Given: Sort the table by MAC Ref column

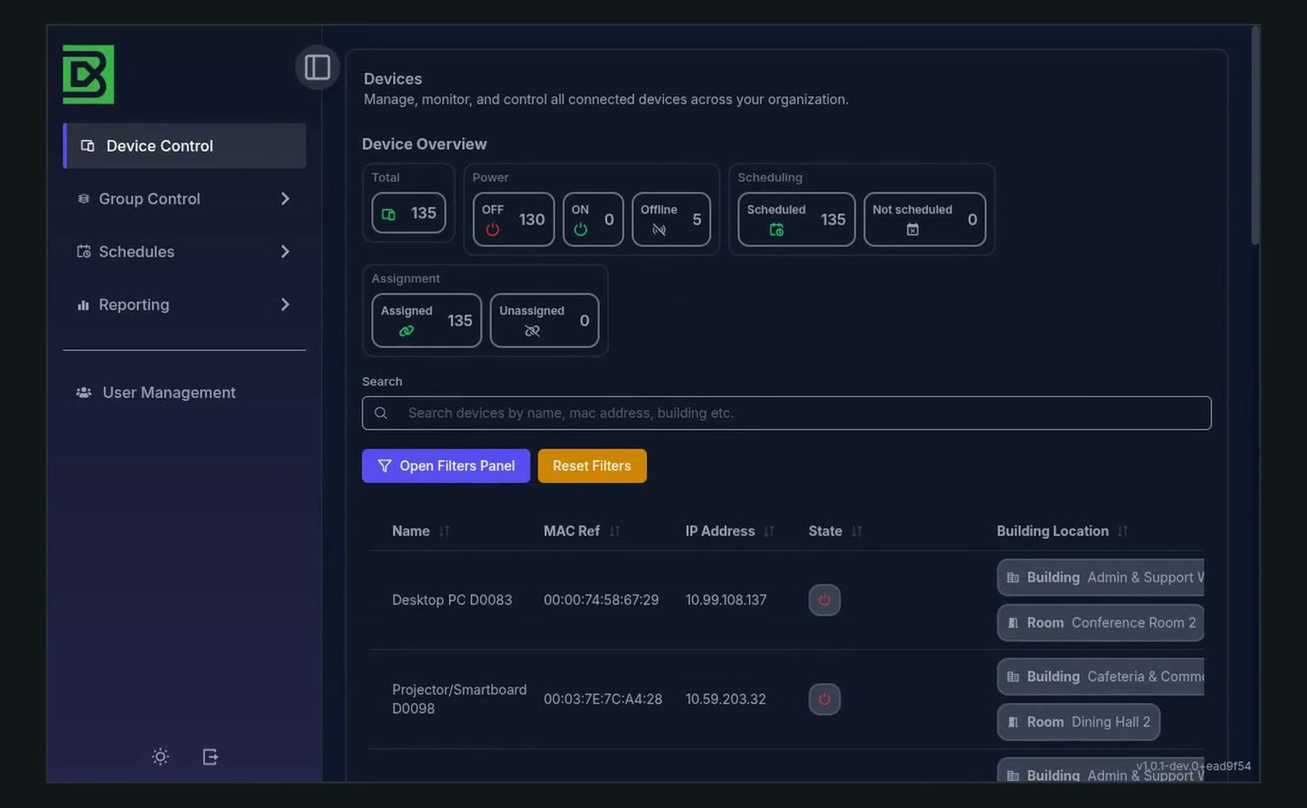Looking at the screenshot, I should pos(581,531).
